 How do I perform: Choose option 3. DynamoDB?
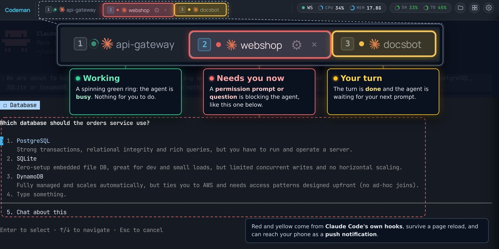25,177
